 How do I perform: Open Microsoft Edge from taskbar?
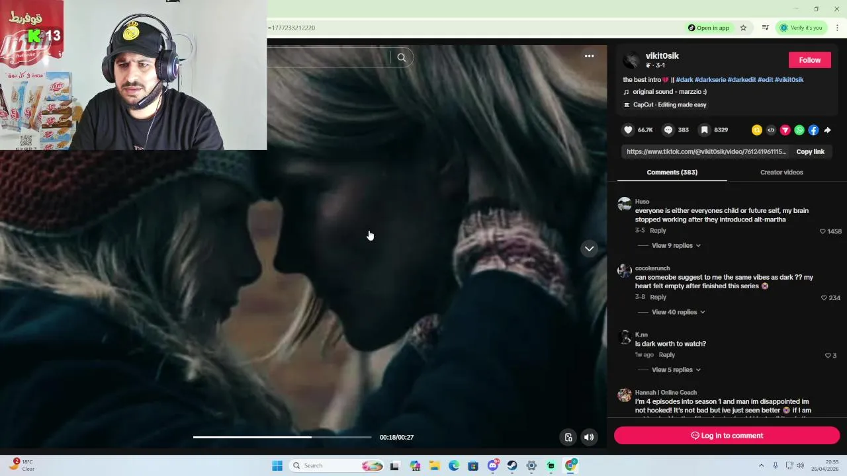point(454,465)
